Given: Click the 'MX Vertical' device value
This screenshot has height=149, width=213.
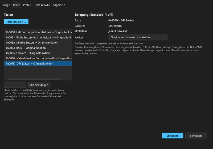Looking at the screenshot, I should click(x=115, y=26).
